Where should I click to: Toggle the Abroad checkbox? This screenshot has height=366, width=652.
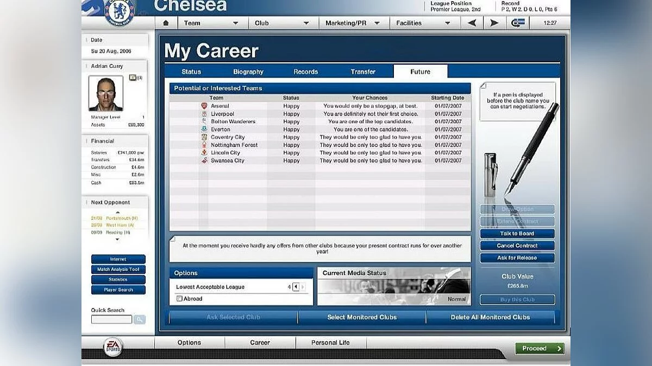(179, 299)
